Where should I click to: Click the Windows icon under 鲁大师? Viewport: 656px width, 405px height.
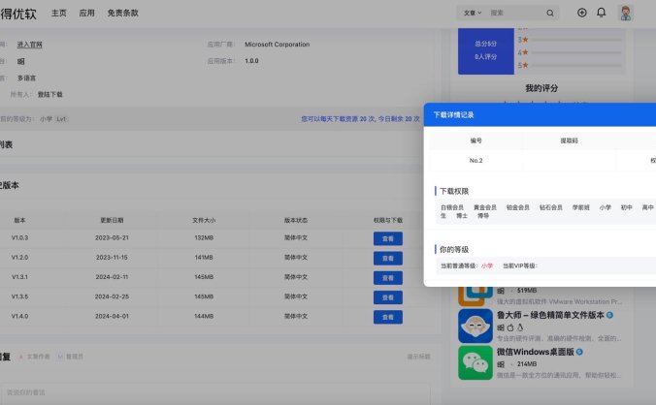pos(501,327)
